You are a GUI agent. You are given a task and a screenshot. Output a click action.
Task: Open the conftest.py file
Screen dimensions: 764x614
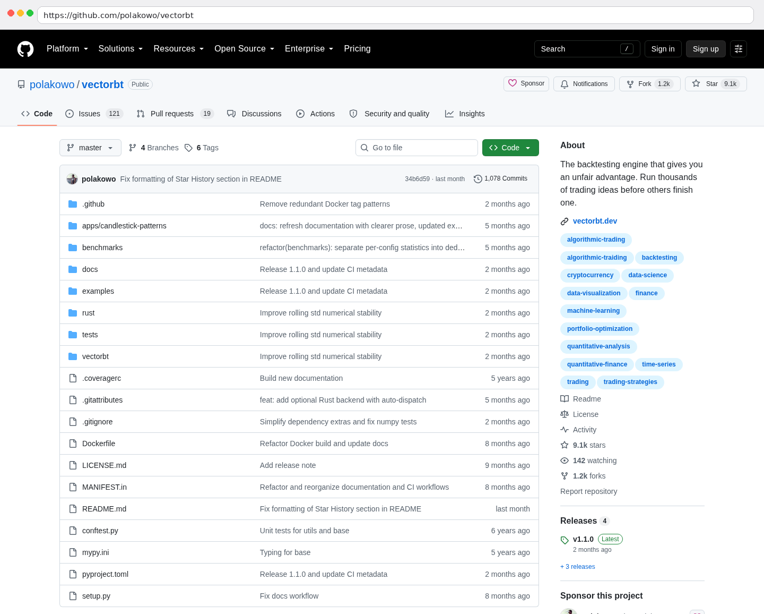pos(100,531)
